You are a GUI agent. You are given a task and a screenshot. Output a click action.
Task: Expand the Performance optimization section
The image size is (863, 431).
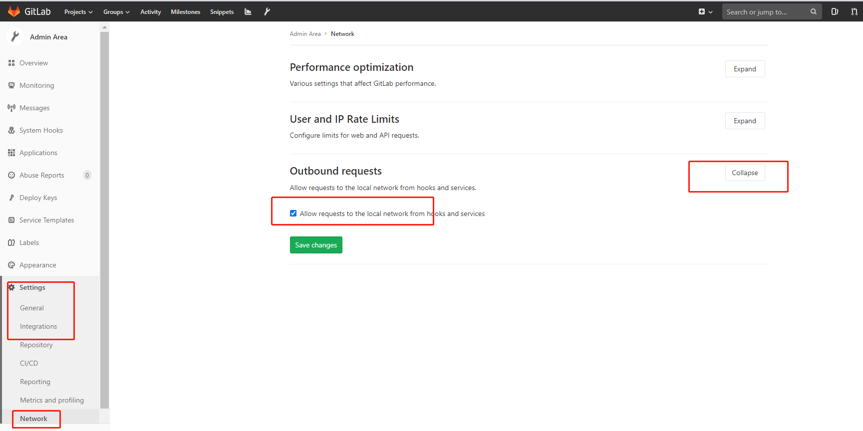click(x=745, y=69)
